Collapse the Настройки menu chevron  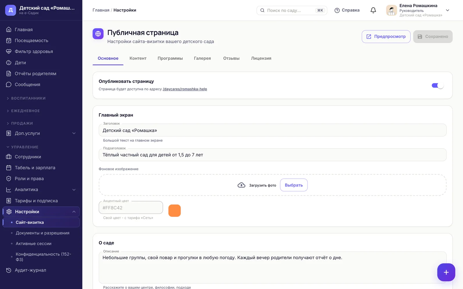(74, 212)
